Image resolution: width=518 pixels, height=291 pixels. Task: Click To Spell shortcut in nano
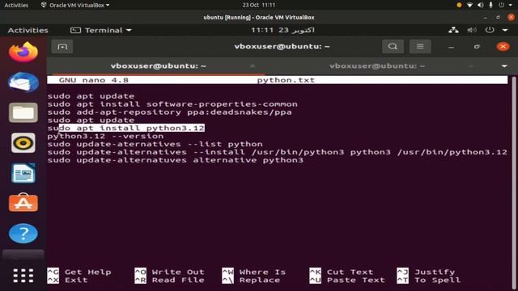coord(429,280)
